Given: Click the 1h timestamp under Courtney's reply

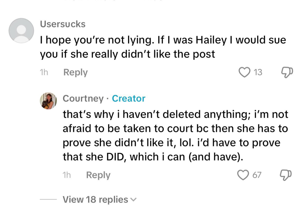Looking at the screenshot, I should click(x=67, y=175).
